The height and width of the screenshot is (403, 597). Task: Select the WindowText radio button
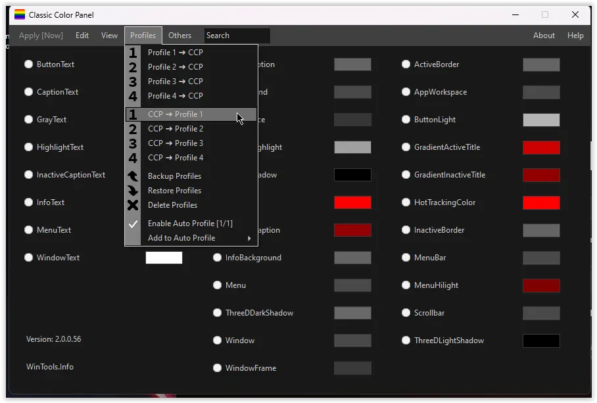pos(28,257)
